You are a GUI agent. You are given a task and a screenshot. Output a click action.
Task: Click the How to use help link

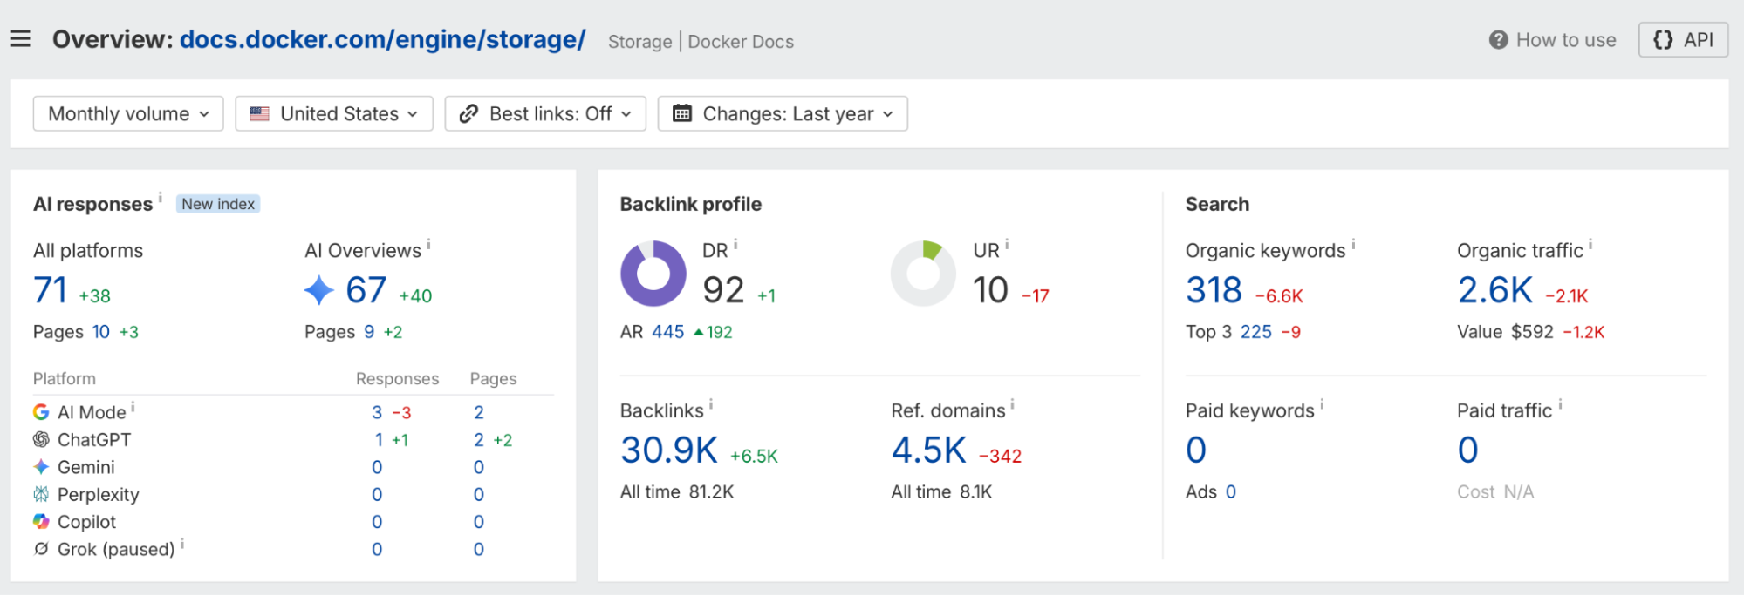point(1553,40)
